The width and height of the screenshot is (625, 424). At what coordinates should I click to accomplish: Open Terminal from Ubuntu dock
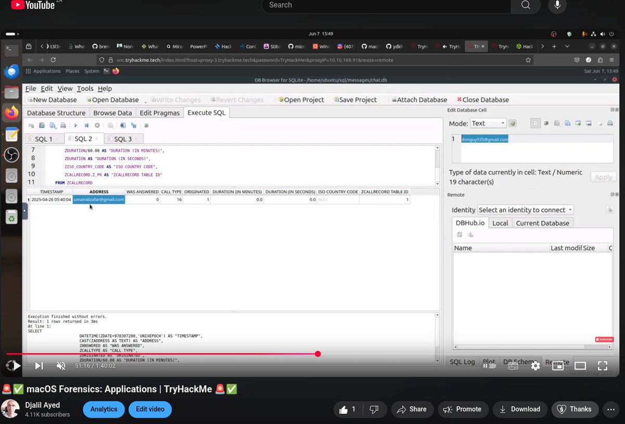(11, 51)
